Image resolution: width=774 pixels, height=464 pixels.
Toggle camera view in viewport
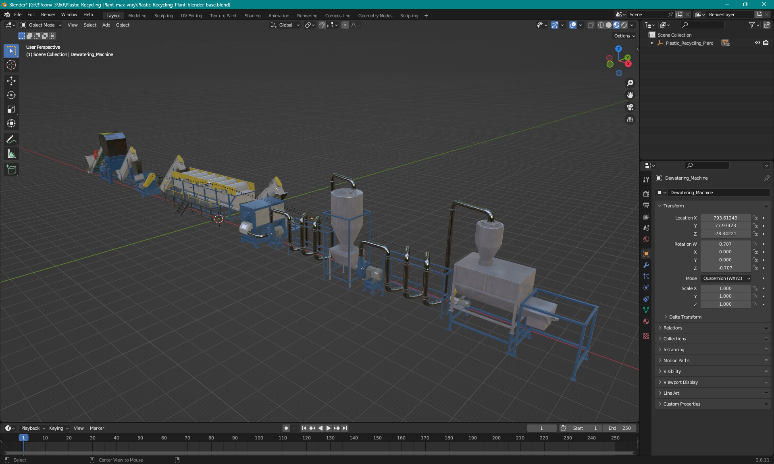(630, 107)
